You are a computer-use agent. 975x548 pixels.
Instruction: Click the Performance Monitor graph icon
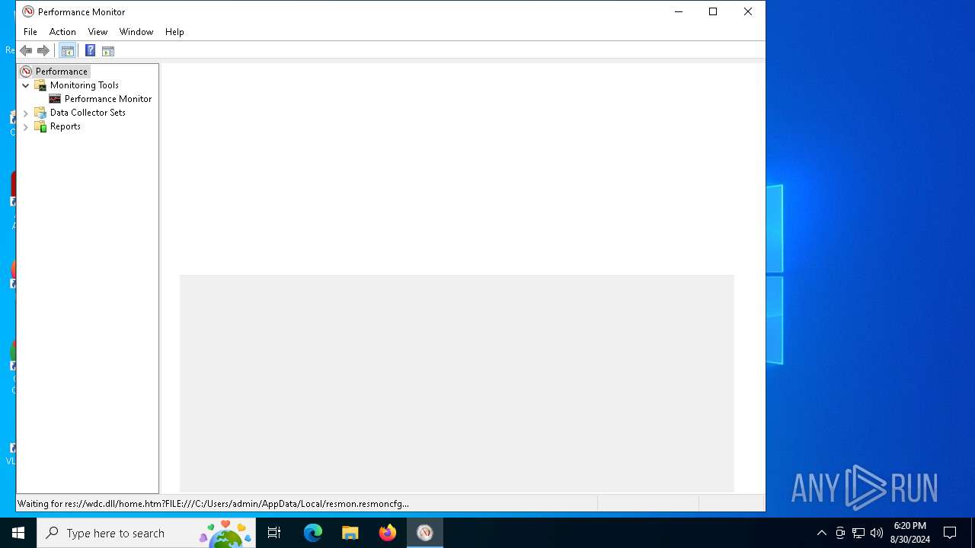55,99
